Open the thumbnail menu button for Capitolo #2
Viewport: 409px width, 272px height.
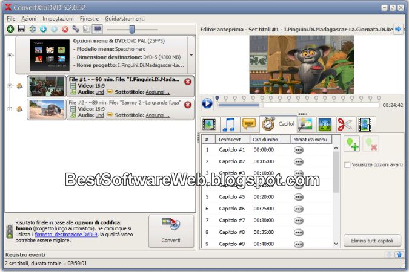tap(299, 161)
